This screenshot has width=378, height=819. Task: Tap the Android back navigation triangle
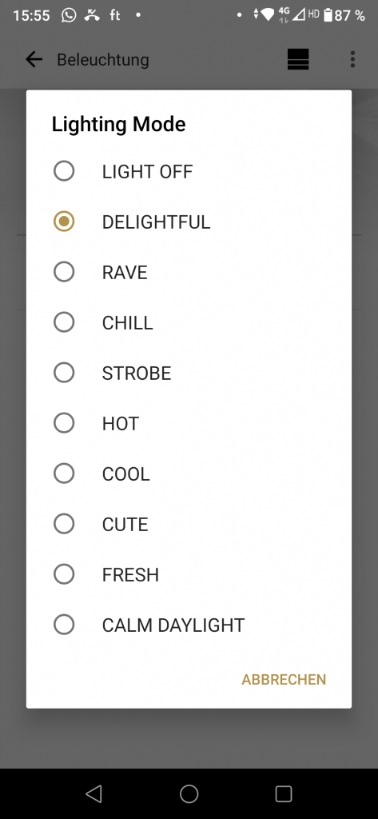(94, 794)
